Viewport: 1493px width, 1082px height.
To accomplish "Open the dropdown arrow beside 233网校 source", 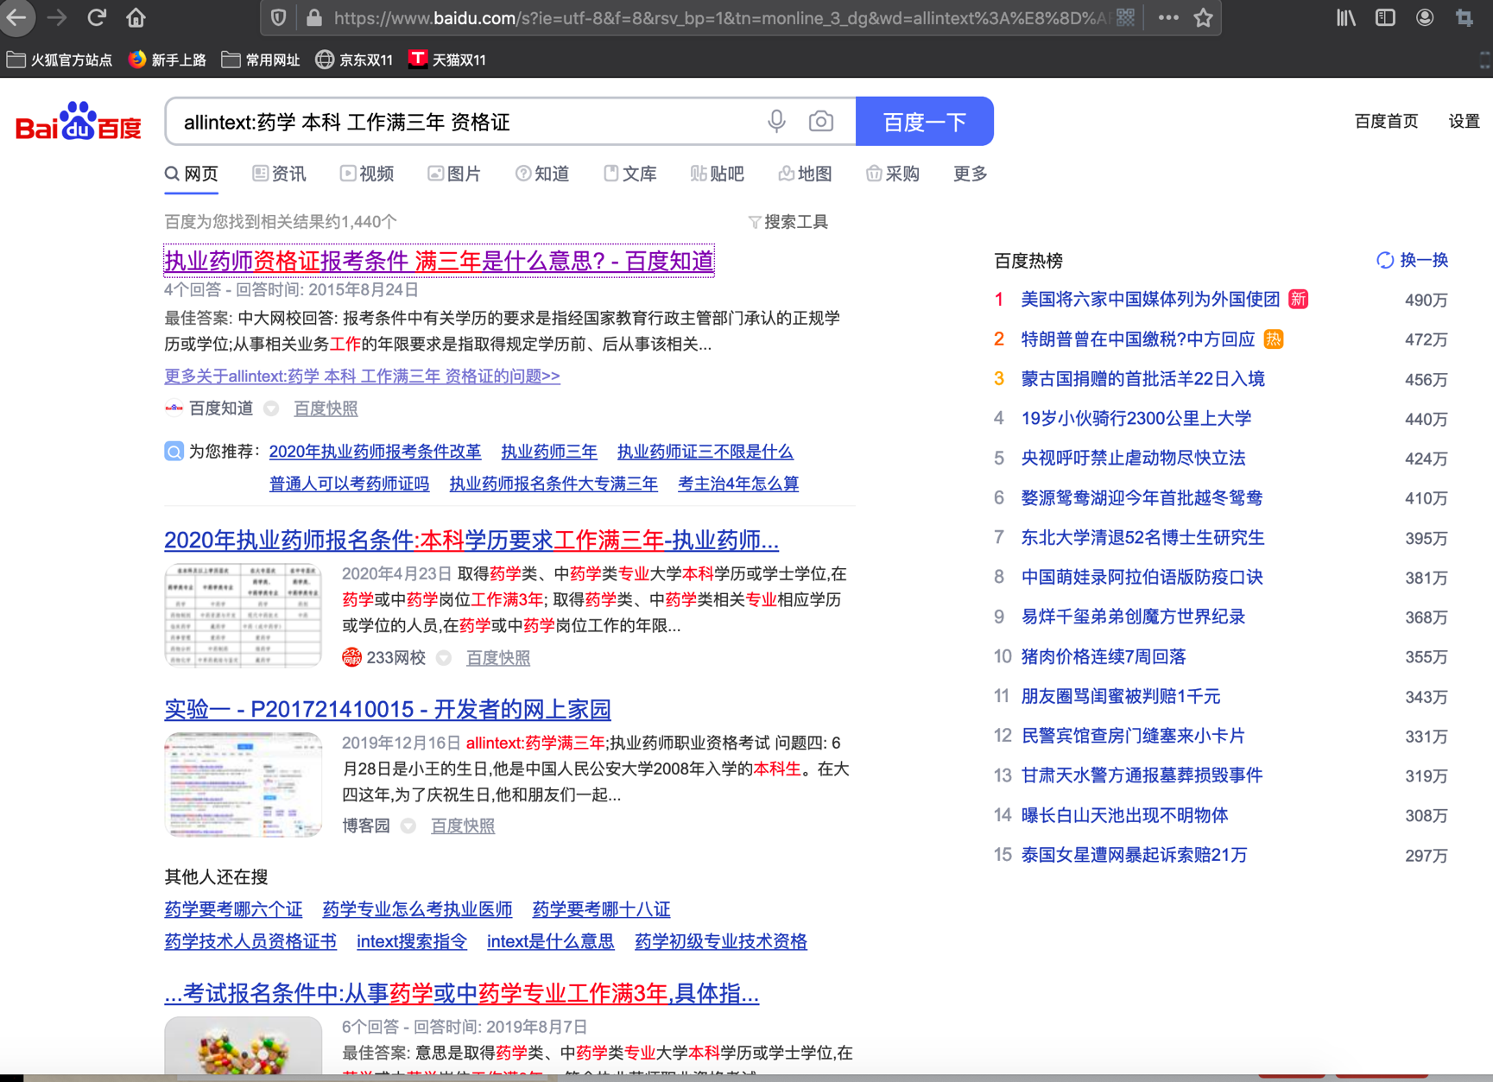I will point(444,658).
